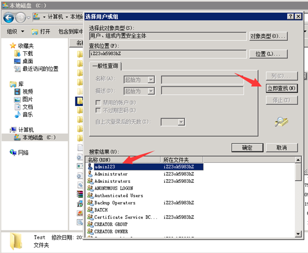Select the Administrators group icon

tap(90, 181)
